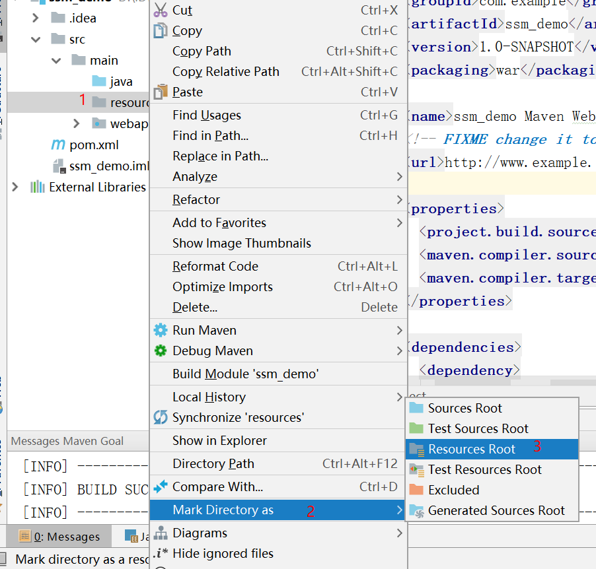The width and height of the screenshot is (596, 569).
Task: Click the .idea folder icon
Action: coord(57,17)
